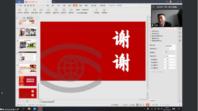The width and height of the screenshot is (198, 111).
Task: Select the first solid fill radio option
Action: 151,31
